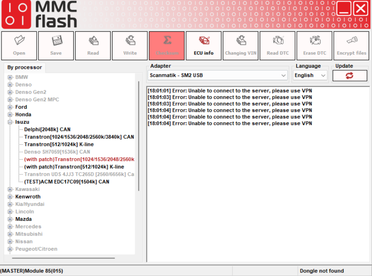Choose Transtron[512/1024k] K-line without patch

59,144
